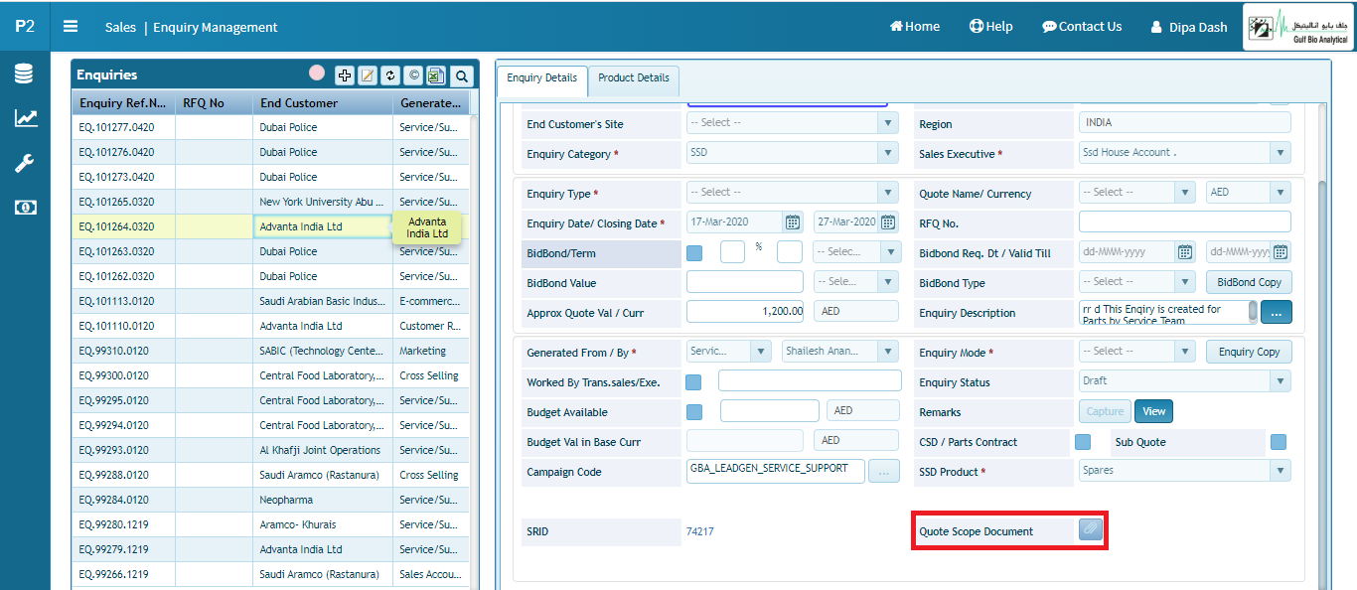
Task: Toggle CSD / Parts Contract checkbox
Action: point(1083,441)
